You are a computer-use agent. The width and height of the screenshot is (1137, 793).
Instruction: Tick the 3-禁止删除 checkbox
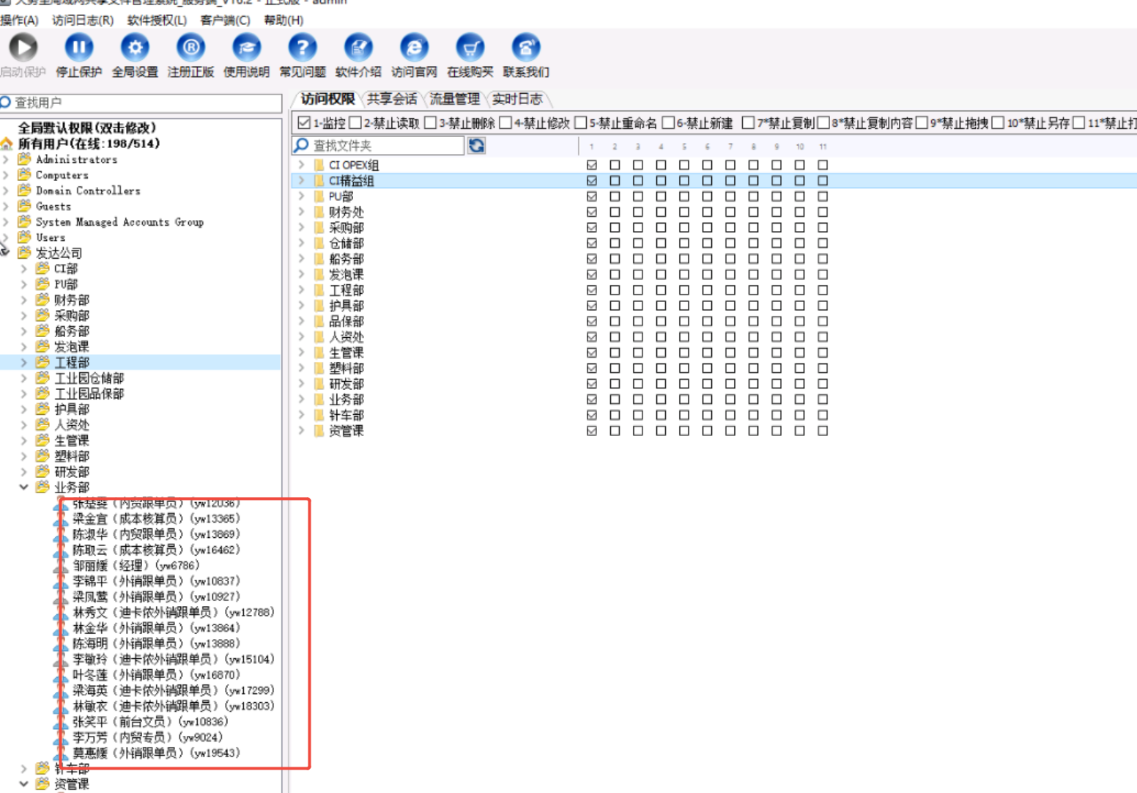point(431,122)
